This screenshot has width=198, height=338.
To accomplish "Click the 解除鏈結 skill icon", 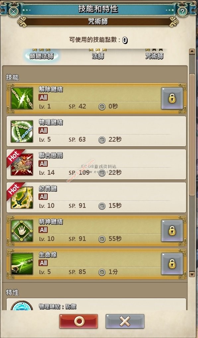I will (22, 98).
